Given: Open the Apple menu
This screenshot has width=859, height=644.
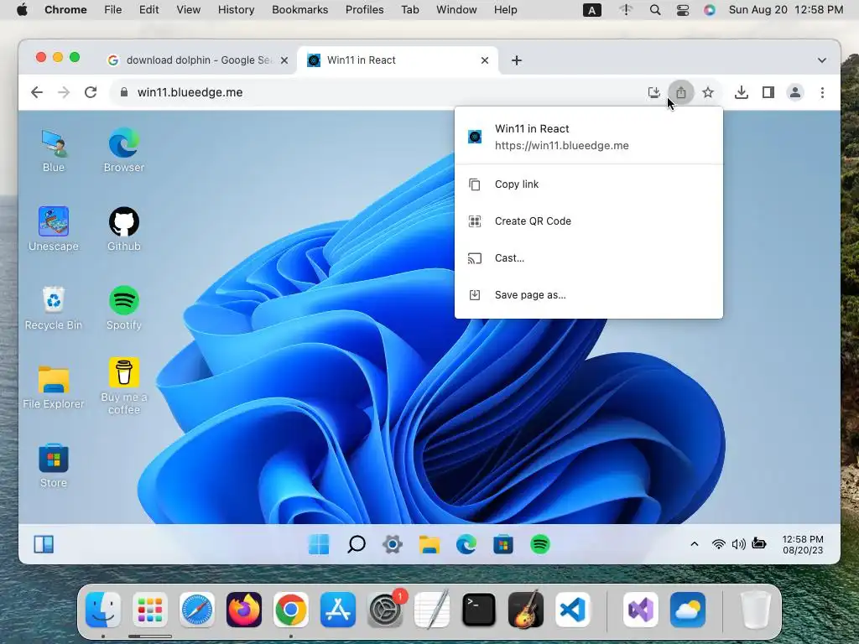Looking at the screenshot, I should pos(22,10).
